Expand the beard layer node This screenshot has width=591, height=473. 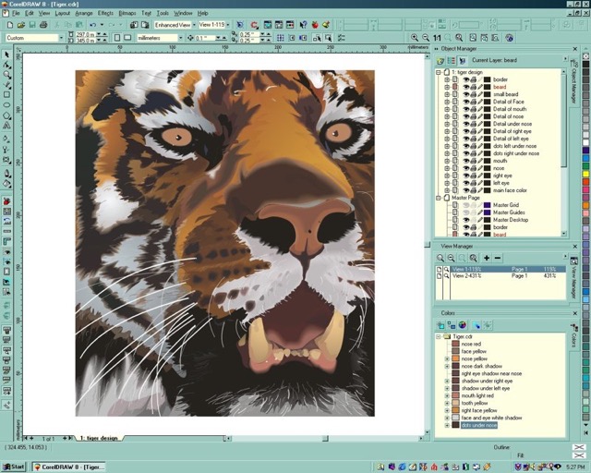point(447,87)
